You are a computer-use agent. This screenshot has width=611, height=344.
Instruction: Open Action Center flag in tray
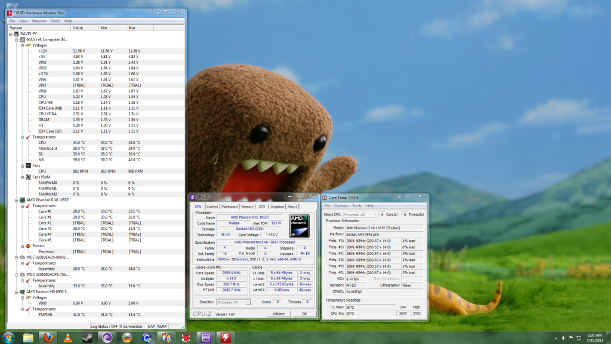(571, 338)
